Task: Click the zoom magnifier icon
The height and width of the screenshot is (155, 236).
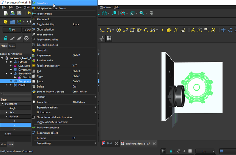Action: 142,13
